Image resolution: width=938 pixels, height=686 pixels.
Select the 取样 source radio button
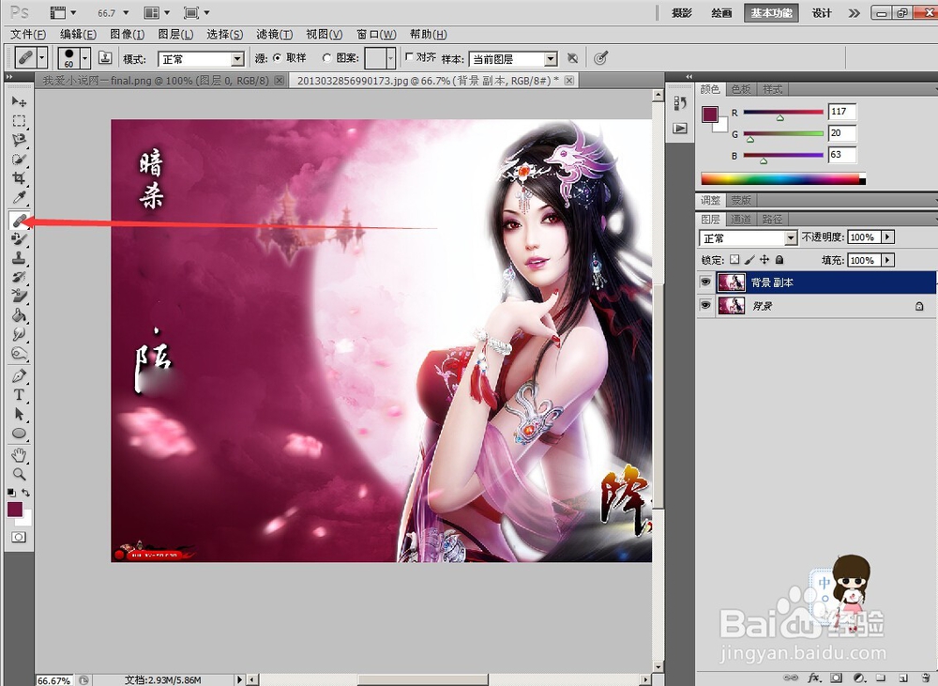pos(278,58)
